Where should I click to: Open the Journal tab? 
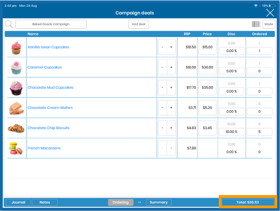pyautogui.click(x=18, y=202)
